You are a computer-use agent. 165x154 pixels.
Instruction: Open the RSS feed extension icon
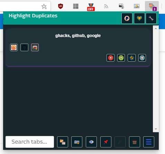point(106,6)
